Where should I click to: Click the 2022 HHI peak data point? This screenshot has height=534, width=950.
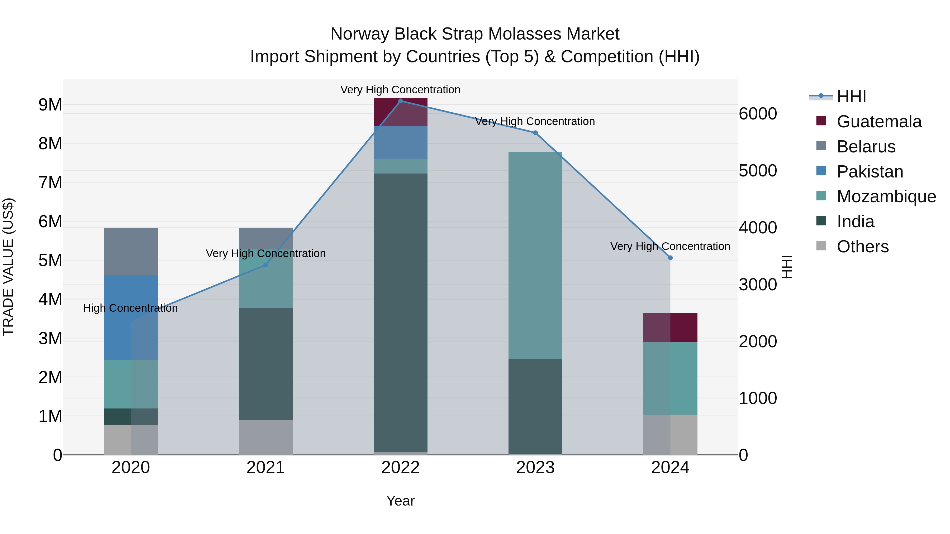point(401,101)
